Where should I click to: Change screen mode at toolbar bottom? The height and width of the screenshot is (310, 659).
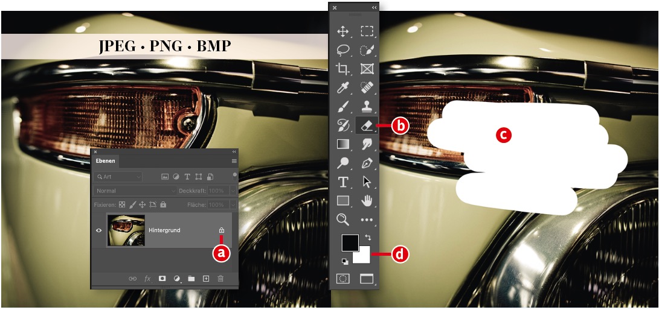[367, 279]
